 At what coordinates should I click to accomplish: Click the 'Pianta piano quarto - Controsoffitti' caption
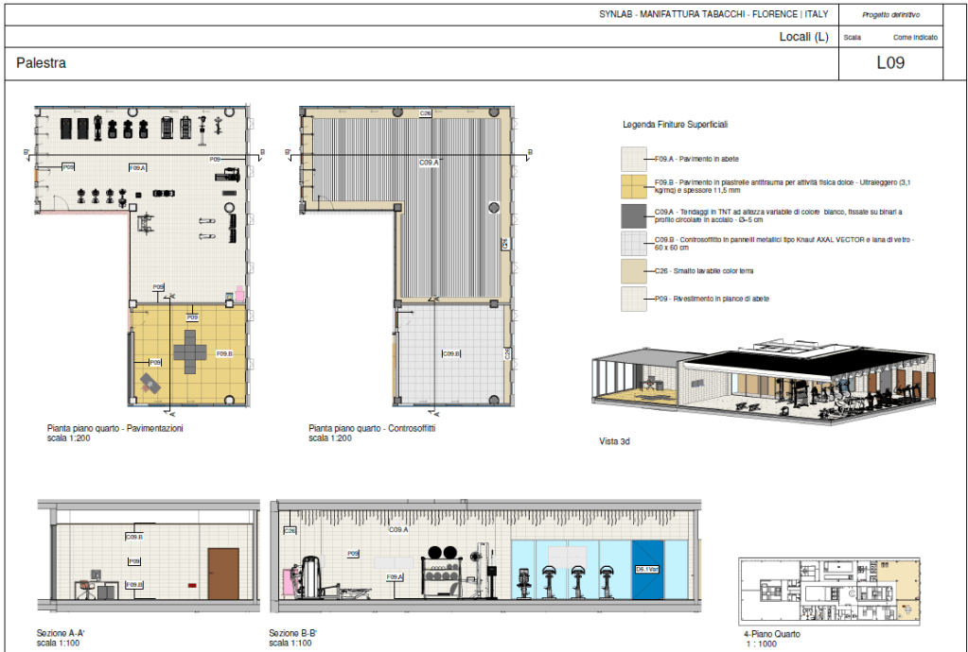(x=372, y=429)
